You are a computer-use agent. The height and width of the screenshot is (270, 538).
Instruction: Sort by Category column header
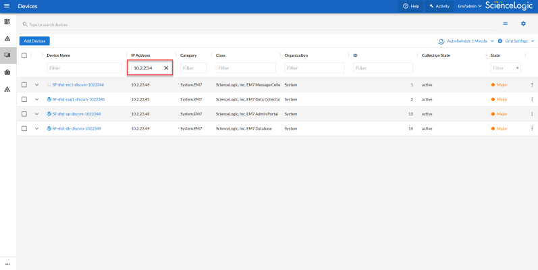[188, 55]
